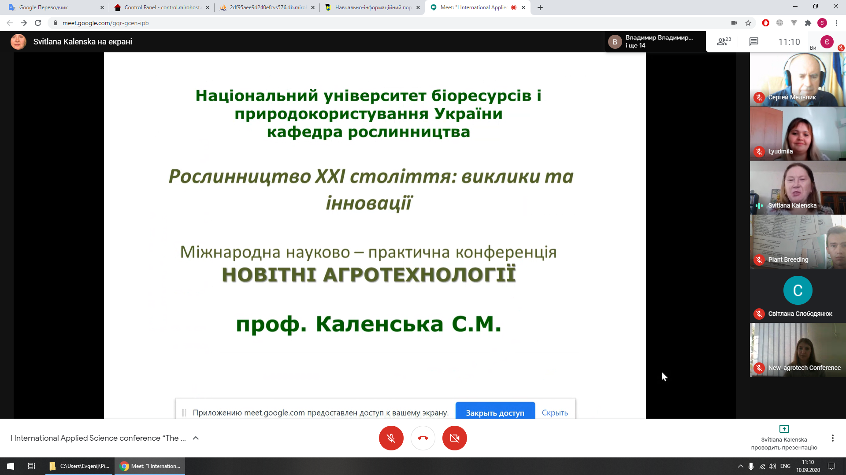Click the Chrome extensions puzzle icon
Image resolution: width=846 pixels, height=475 pixels.
[808, 23]
